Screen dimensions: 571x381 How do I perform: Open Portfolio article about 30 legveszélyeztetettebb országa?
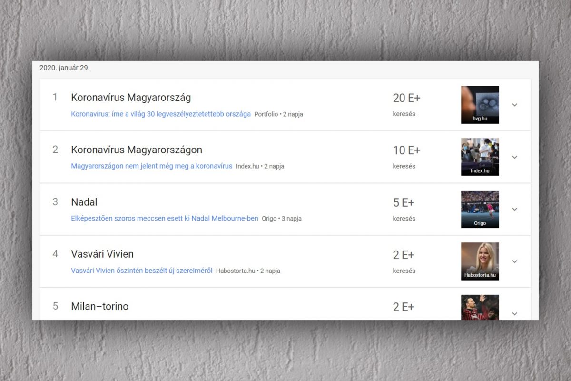161,114
